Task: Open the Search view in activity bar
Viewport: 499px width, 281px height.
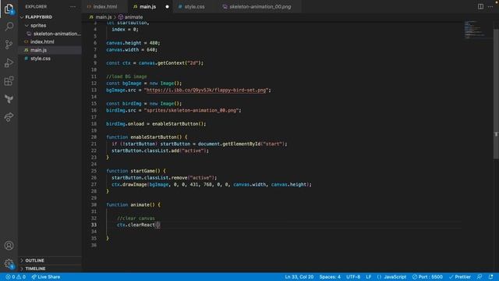Action: point(9,26)
